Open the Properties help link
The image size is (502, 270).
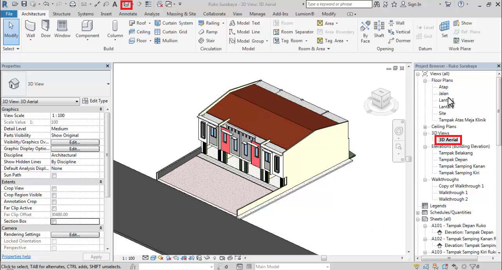click(x=16, y=256)
